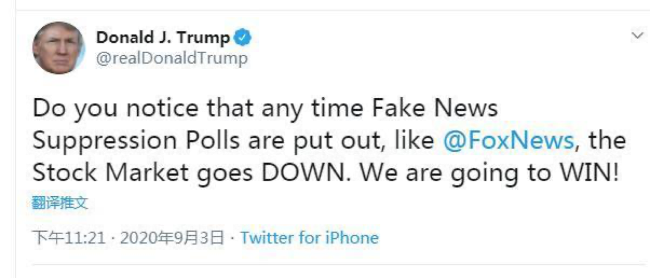
Task: Click the 翻译推文 translate tweet link
Action: click(60, 203)
